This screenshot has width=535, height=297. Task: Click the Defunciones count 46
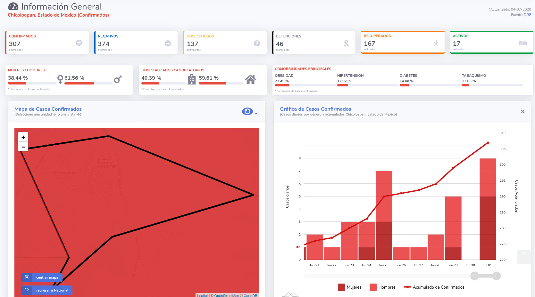click(x=280, y=44)
